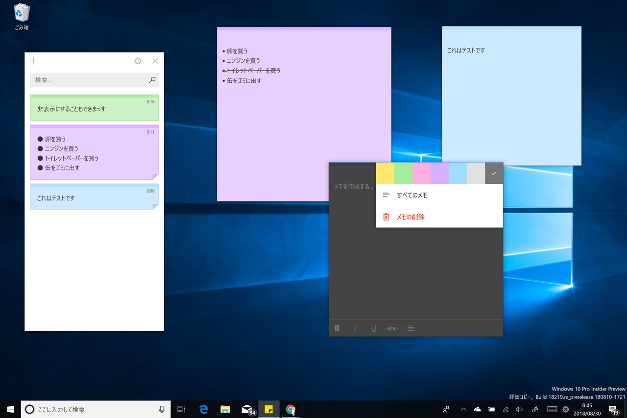The height and width of the screenshot is (418, 627).
Task: Open the volume control speaker icon in the tray
Action: coord(519,409)
